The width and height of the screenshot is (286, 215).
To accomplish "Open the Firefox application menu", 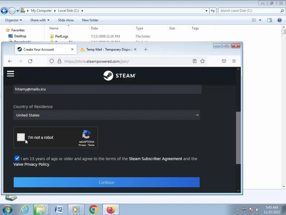I will click(x=234, y=61).
